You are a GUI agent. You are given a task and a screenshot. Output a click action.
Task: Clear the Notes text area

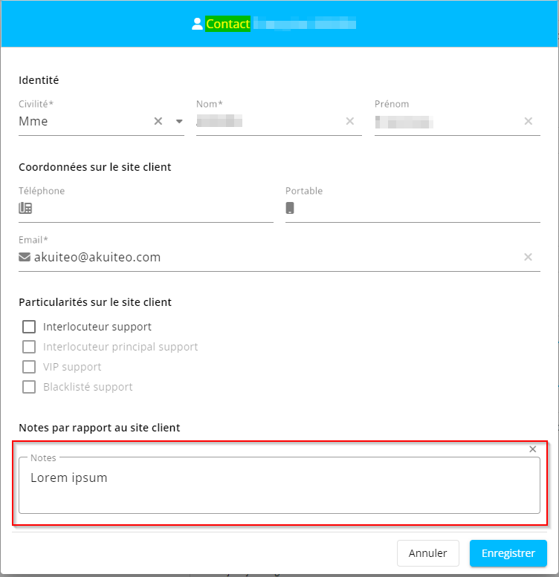pyautogui.click(x=532, y=449)
